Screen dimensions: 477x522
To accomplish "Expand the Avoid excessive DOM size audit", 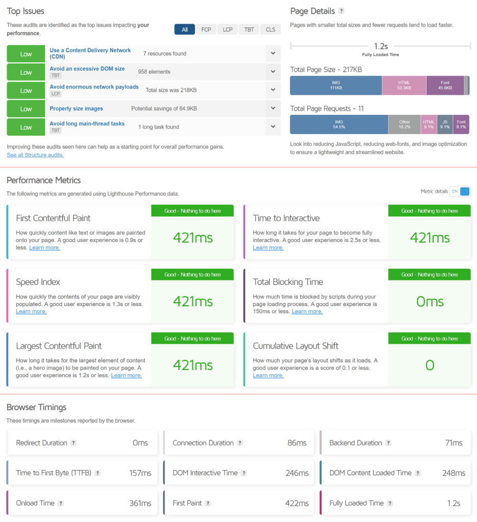I will click(273, 72).
